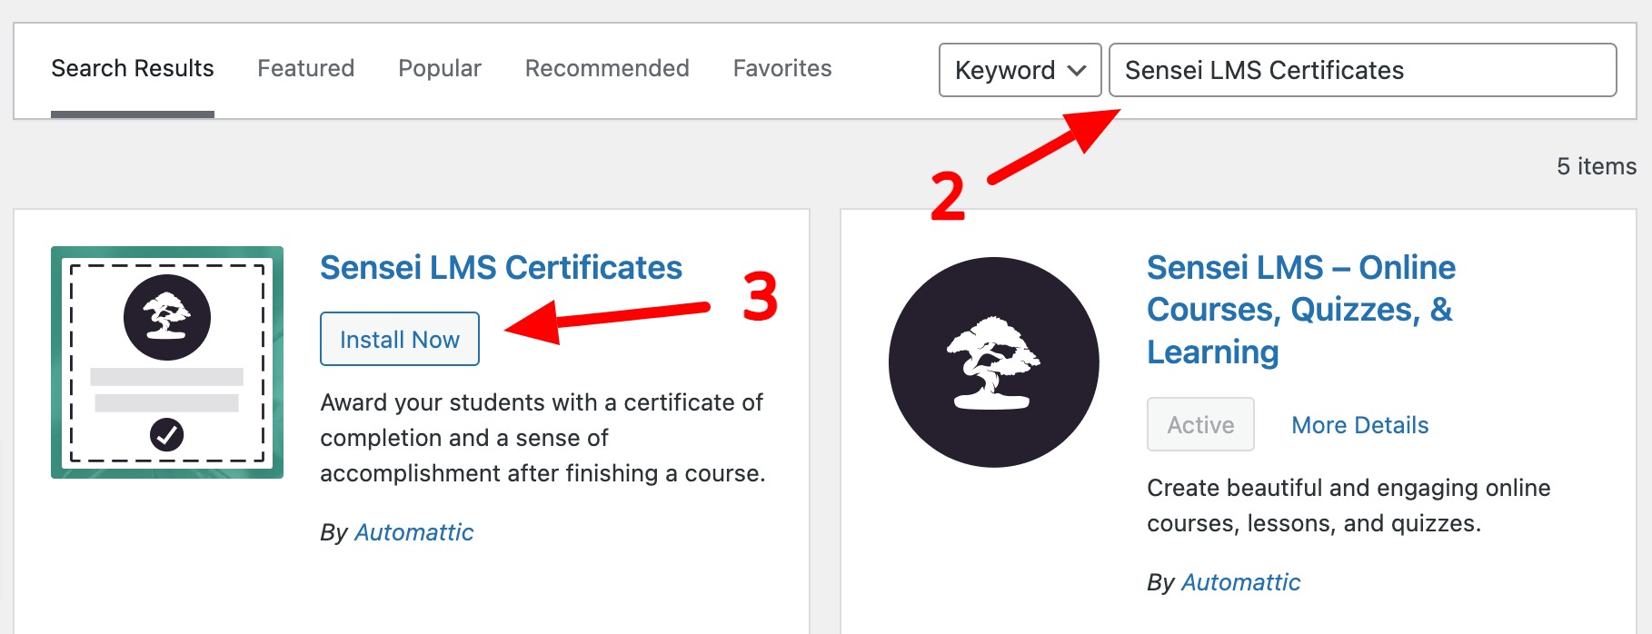The height and width of the screenshot is (634, 1652).
Task: Click the Automattic link under Online Courses plugin
Action: click(1240, 582)
